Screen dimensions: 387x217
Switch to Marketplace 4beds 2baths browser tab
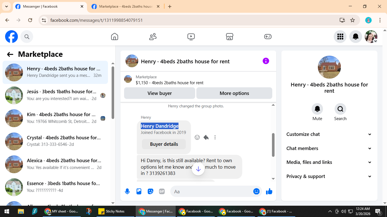[x=126, y=6]
